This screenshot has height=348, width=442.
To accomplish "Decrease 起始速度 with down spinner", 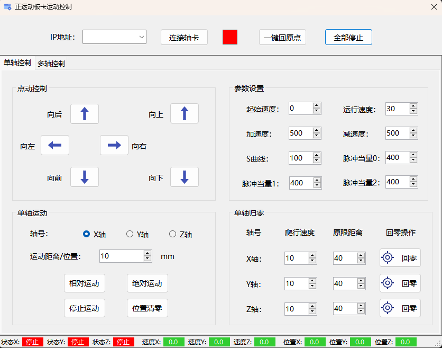I will (x=317, y=111).
